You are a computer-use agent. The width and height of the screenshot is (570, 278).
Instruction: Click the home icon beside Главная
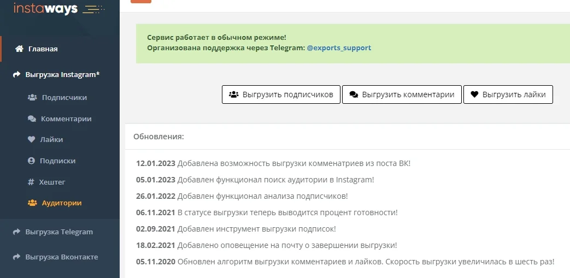[19, 49]
